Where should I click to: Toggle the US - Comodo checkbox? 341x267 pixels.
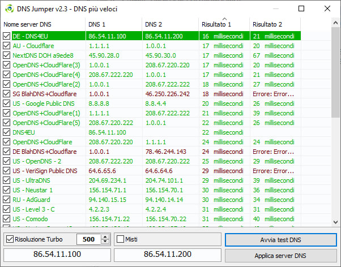pos(7,219)
